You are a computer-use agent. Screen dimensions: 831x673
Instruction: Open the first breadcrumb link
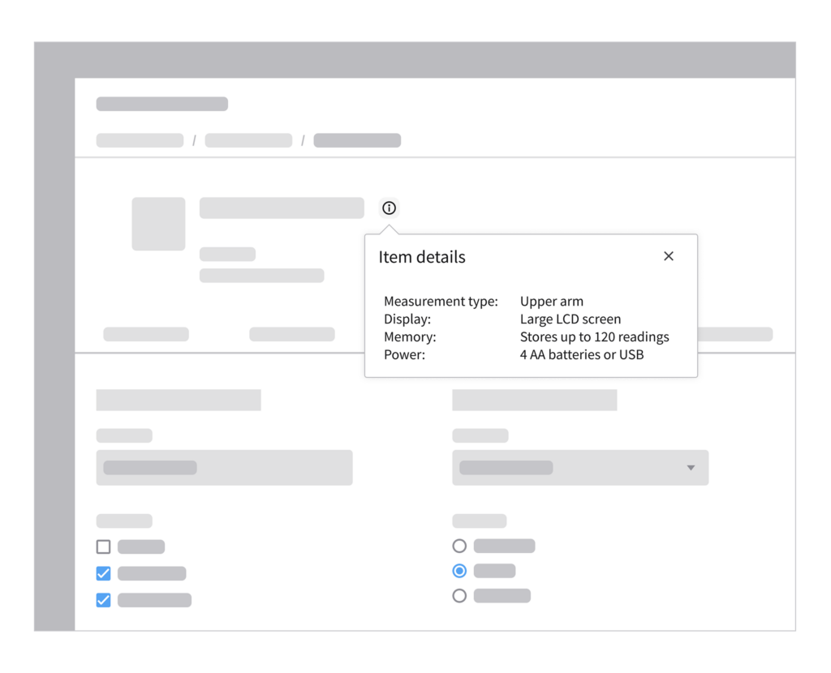[x=140, y=140]
